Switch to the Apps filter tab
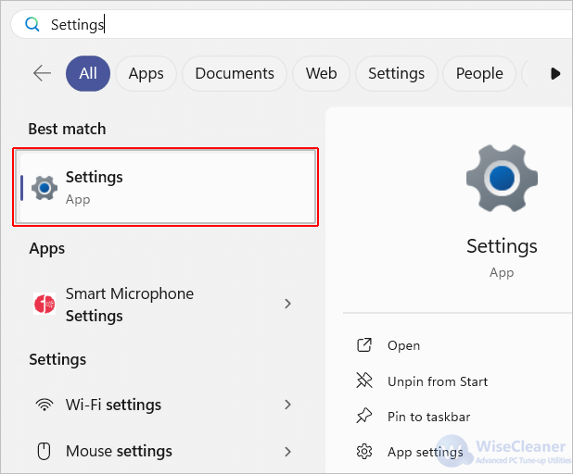 [146, 74]
